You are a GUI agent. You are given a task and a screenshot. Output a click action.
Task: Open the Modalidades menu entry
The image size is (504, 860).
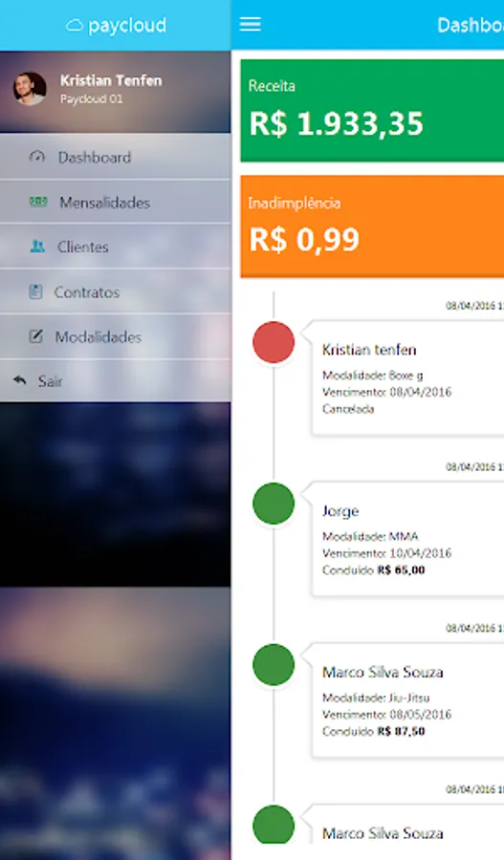pos(116,336)
